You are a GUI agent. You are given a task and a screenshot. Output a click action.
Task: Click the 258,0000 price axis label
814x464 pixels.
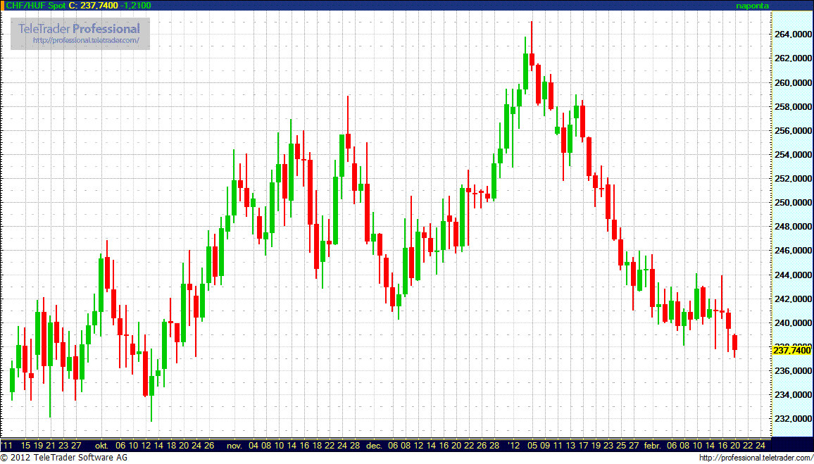tap(792, 107)
